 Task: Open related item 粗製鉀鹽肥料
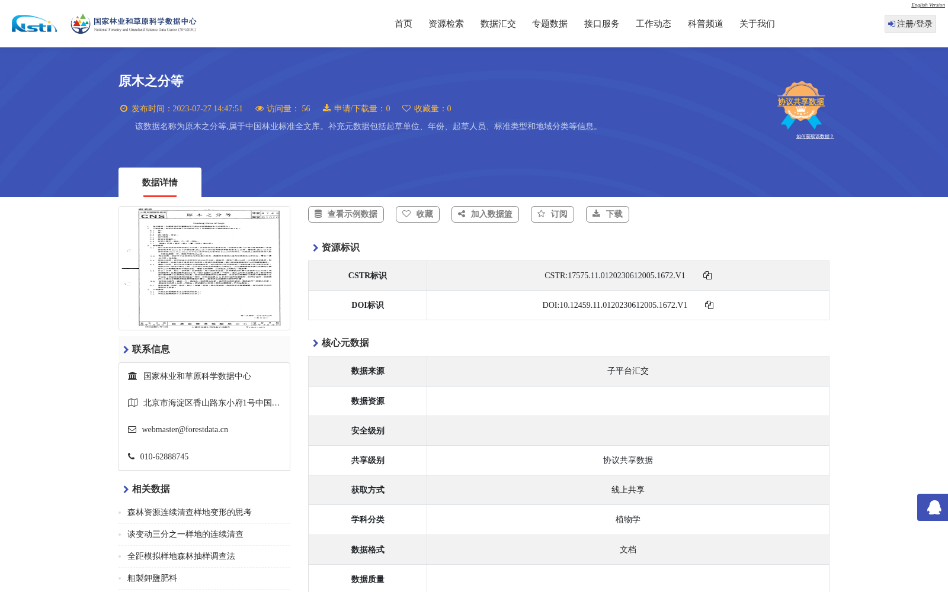point(152,578)
